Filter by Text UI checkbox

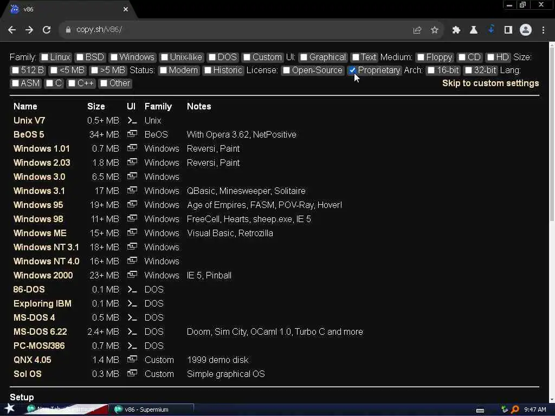[356, 57]
